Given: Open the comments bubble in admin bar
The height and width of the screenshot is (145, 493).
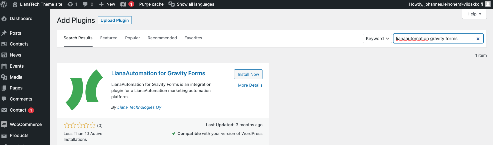Looking at the screenshot, I should tap(85, 4).
